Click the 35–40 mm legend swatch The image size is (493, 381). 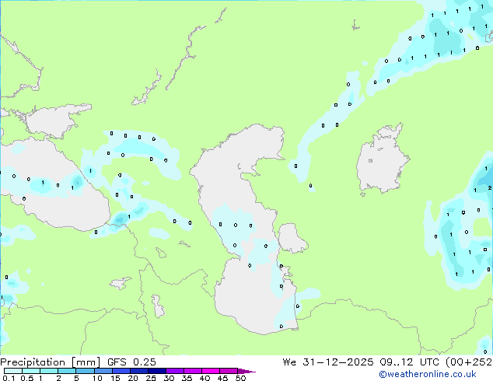[193, 371]
